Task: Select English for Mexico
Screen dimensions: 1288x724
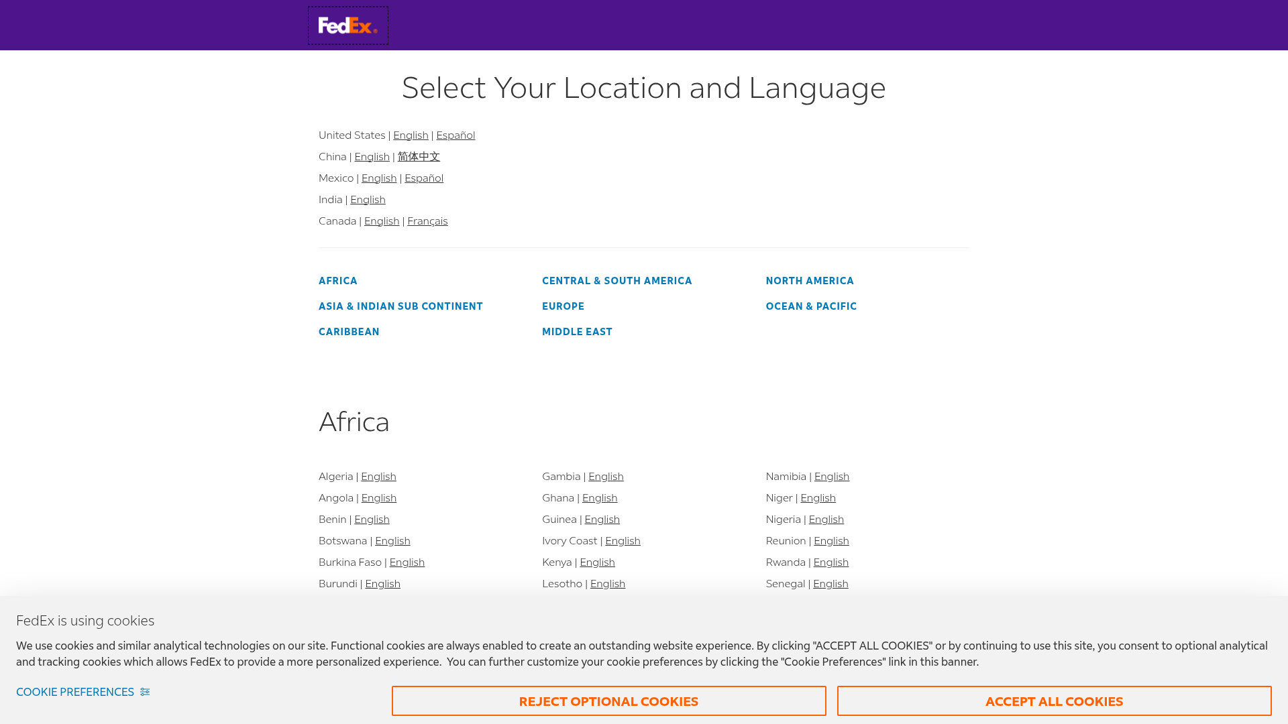Action: tap(378, 178)
